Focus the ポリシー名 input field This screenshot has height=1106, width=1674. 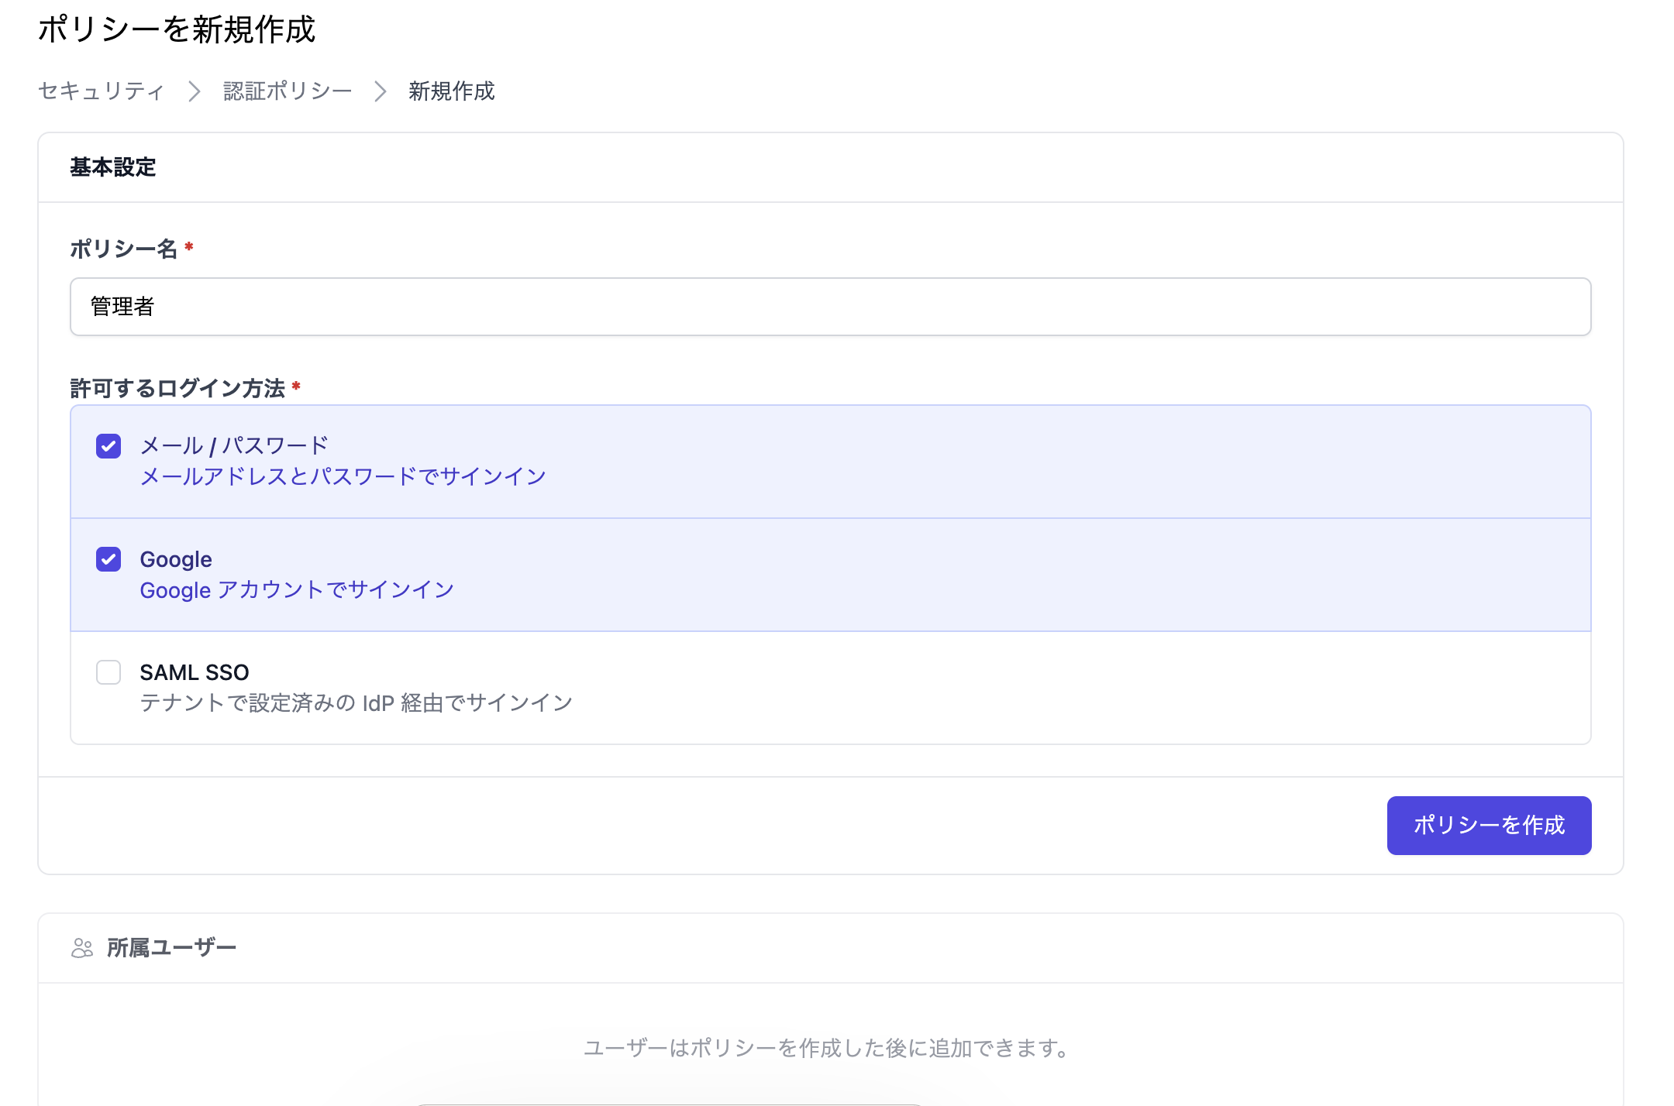[831, 307]
